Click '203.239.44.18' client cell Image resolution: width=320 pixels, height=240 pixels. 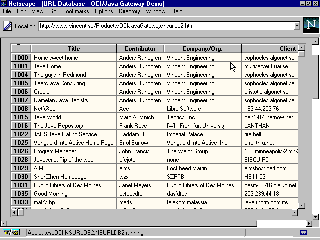(x=270, y=194)
